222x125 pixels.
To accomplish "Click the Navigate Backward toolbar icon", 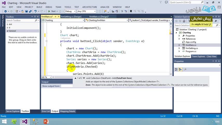I will click(5, 11).
